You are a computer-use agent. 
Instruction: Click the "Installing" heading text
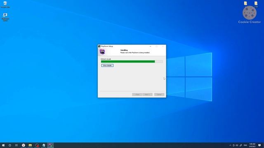click(x=124, y=50)
